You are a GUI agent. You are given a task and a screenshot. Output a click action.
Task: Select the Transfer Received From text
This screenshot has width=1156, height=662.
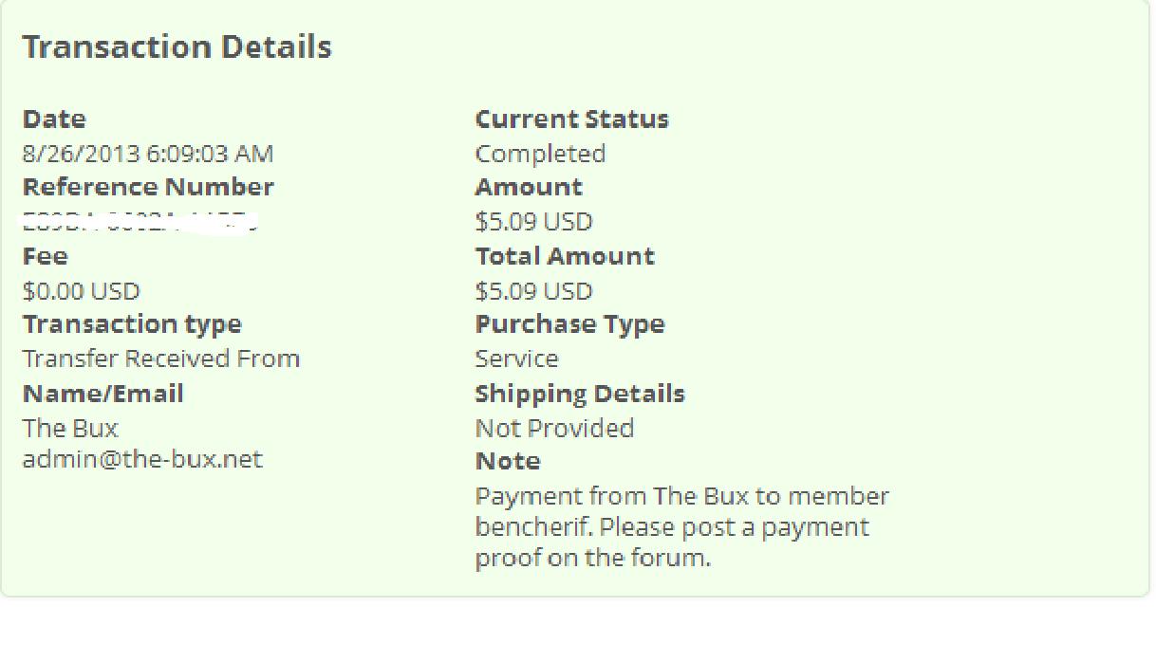(x=161, y=359)
